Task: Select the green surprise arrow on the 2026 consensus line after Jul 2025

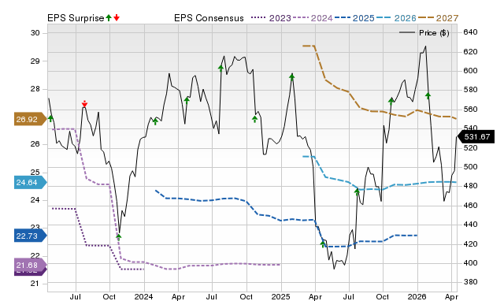Action: 357,191
